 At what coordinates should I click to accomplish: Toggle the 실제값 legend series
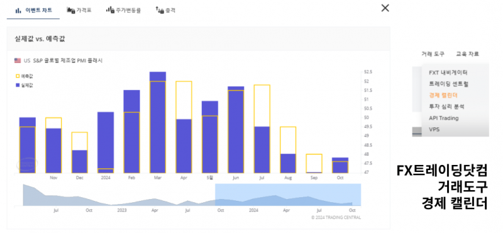pyautogui.click(x=25, y=85)
